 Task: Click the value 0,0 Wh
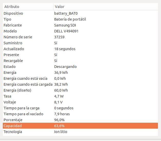tap(60, 79)
